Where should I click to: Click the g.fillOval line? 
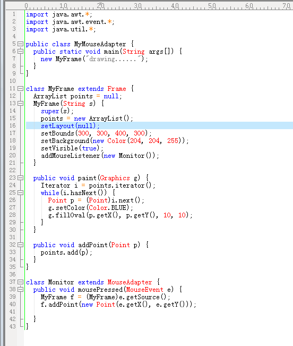pyautogui.click(x=120, y=215)
